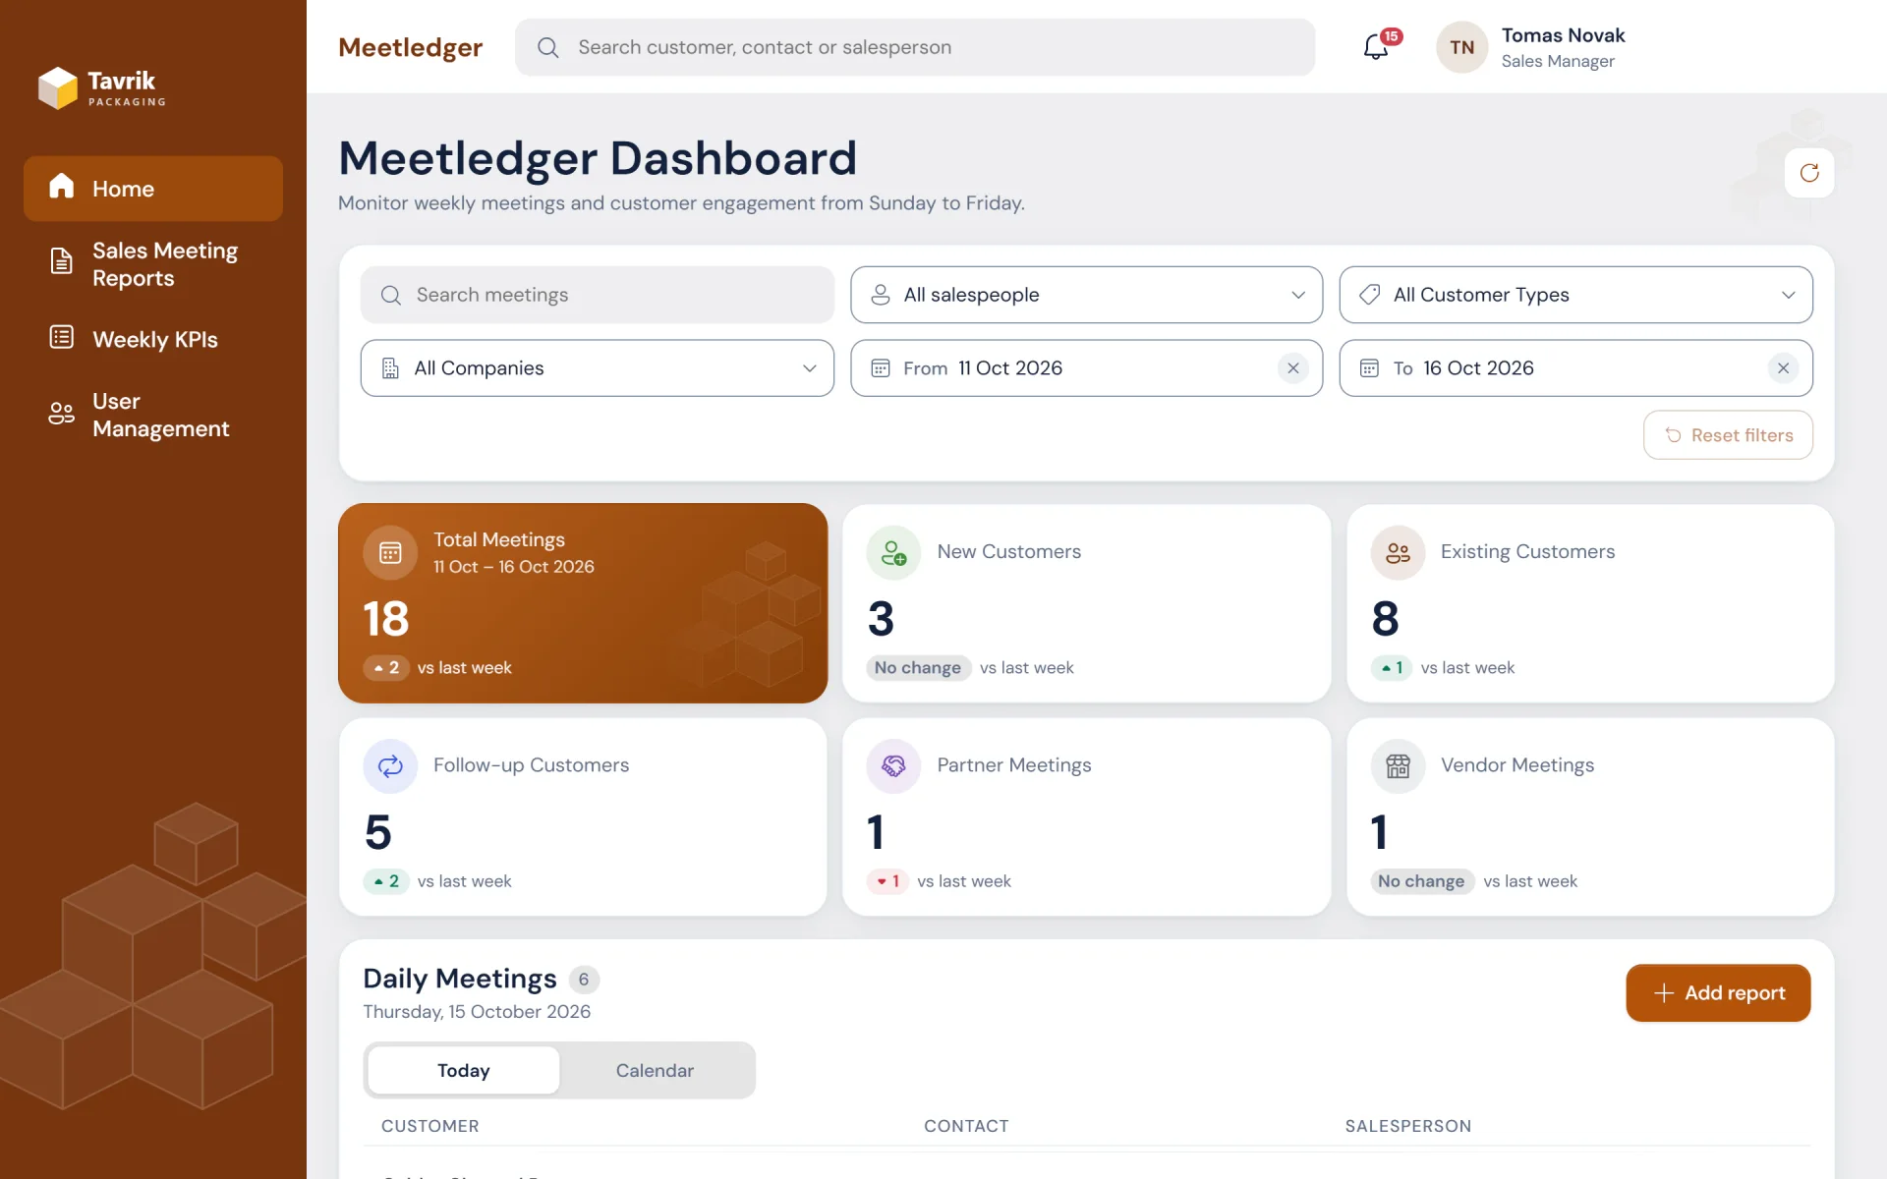Open notifications bell with 15 badge

pos(1377,46)
